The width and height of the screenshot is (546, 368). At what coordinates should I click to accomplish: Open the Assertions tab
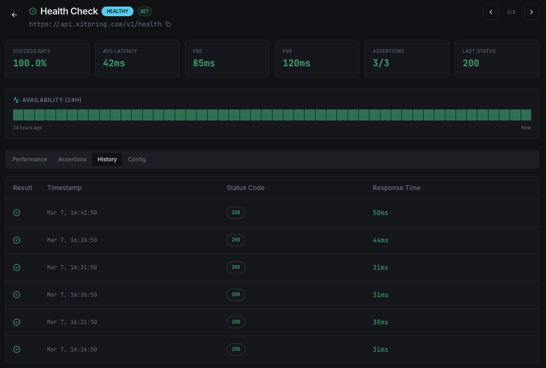(72, 159)
